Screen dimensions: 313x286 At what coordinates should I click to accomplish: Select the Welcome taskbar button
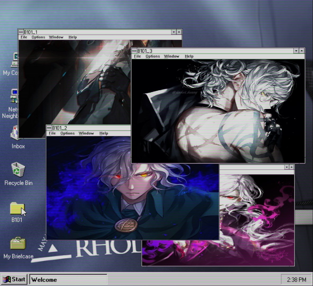(68, 279)
